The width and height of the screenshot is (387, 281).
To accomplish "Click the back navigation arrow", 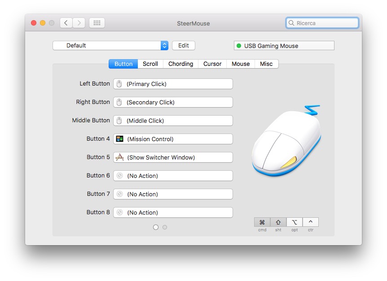I will pyautogui.click(x=66, y=23).
